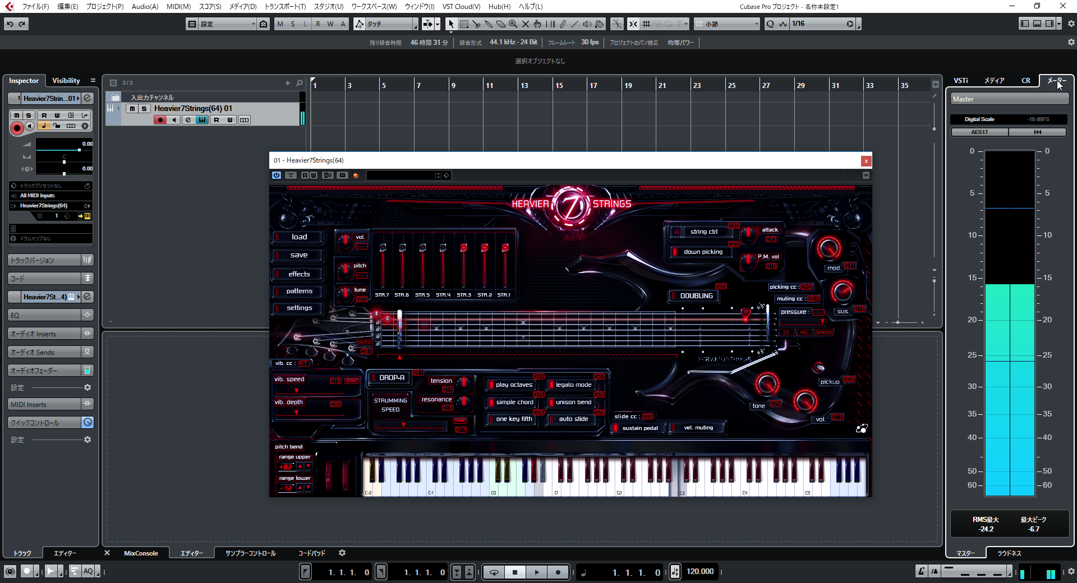Solo the Heavier7Strings(64) 01 track

[x=144, y=109]
